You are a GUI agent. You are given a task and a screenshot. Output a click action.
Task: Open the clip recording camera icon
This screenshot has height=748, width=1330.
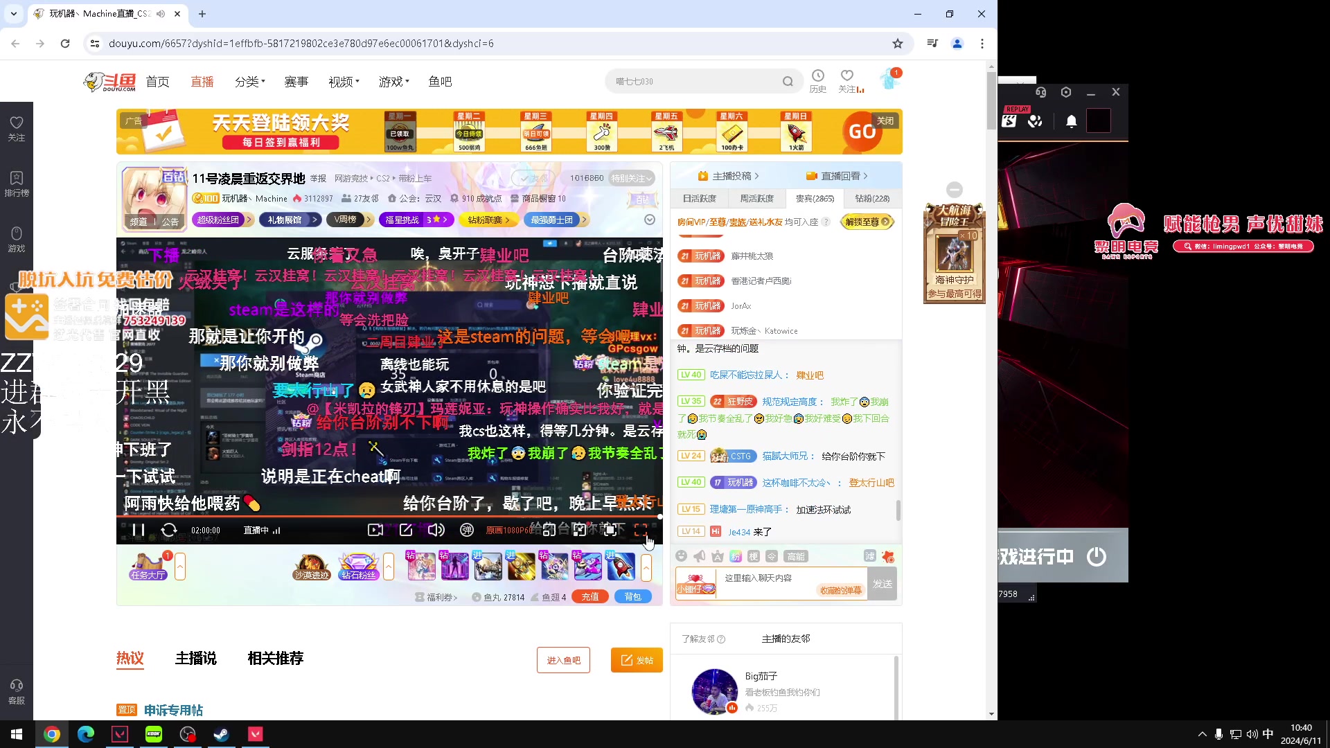375,531
